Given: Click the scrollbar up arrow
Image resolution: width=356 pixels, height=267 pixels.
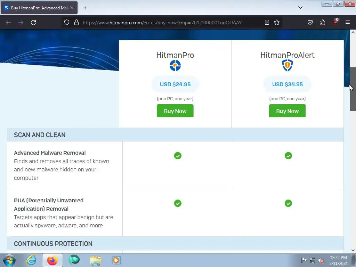Looking at the screenshot, I should [353, 32].
